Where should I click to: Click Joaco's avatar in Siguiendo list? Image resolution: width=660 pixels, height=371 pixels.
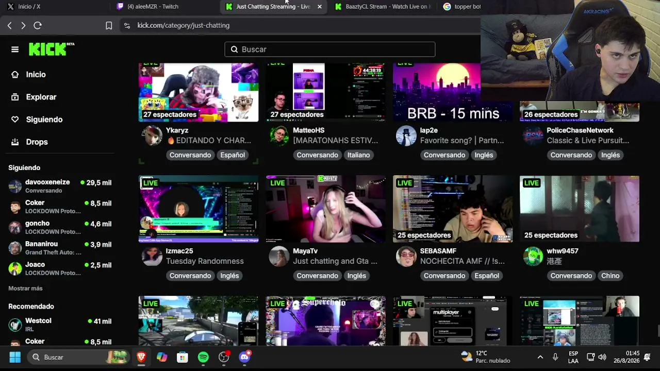pos(15,268)
